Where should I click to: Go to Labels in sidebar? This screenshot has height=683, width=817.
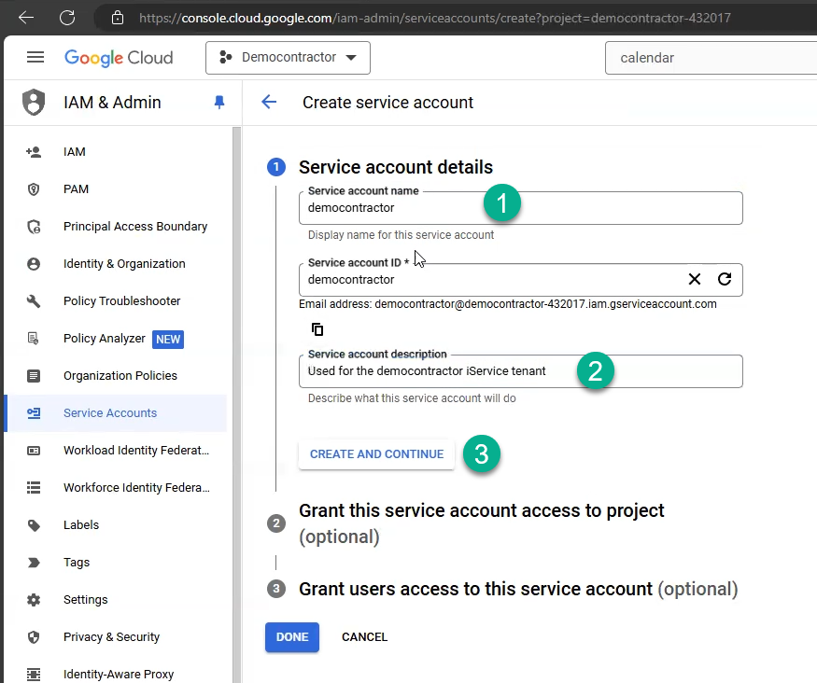point(81,525)
